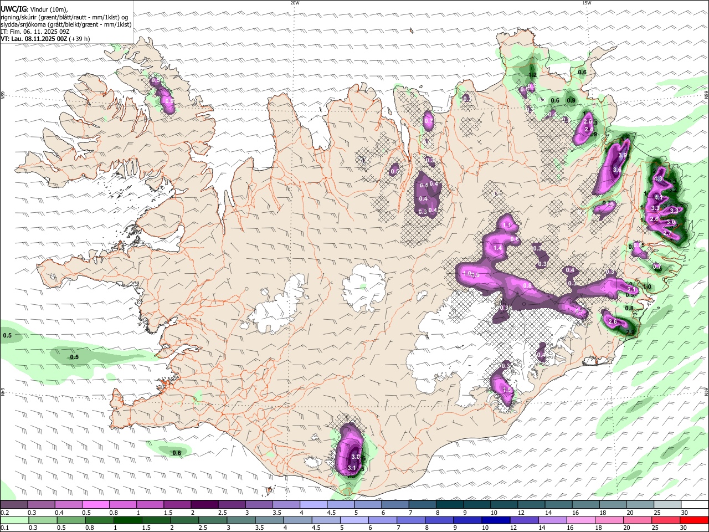Click the '1.4' map value in pink area

point(497,248)
